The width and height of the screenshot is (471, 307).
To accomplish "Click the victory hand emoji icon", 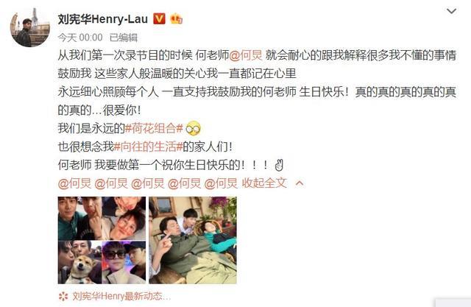I will (279, 165).
